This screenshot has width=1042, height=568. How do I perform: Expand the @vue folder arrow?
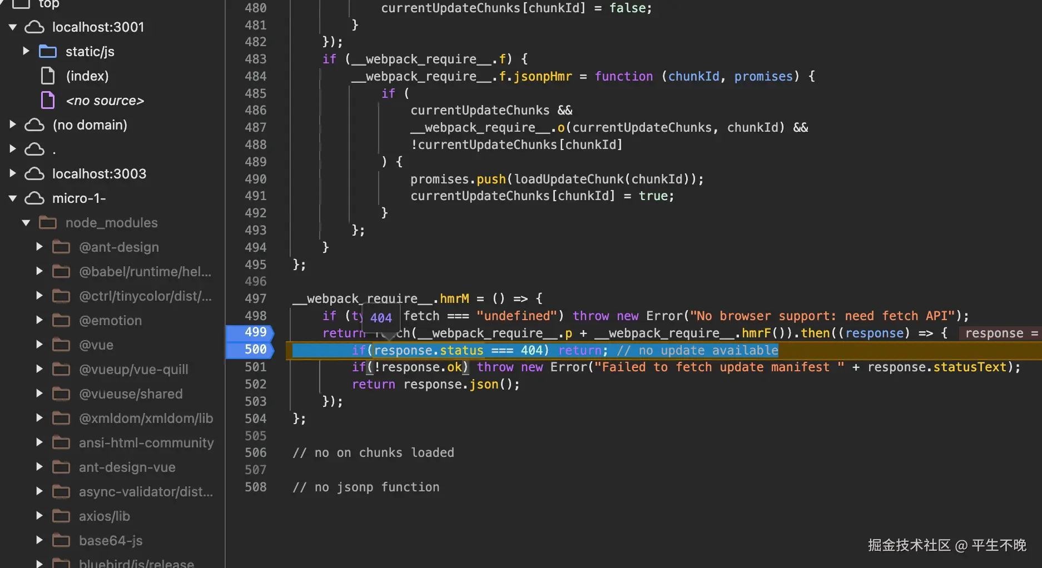click(x=39, y=345)
